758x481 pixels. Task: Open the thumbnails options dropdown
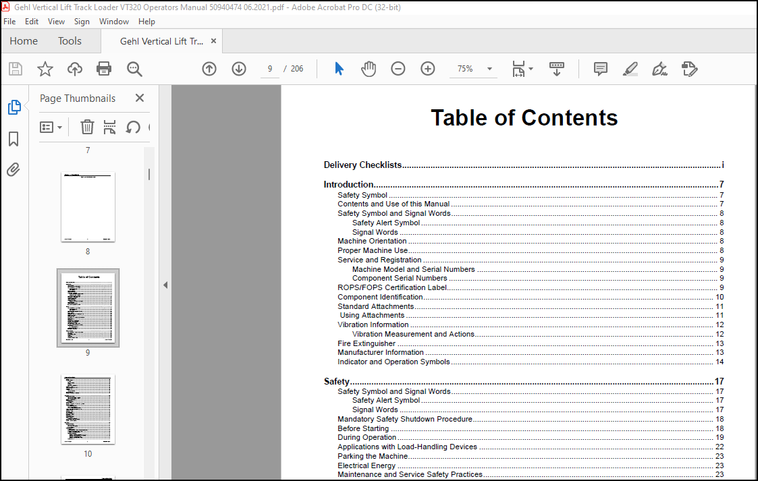[x=51, y=127]
